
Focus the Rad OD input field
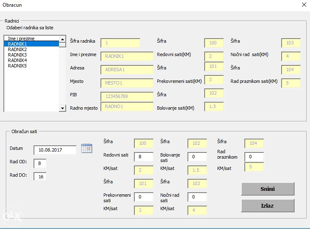[x=40, y=164]
